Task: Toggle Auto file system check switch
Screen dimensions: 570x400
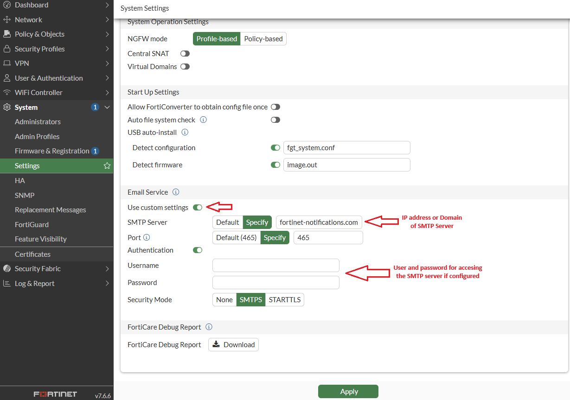Action: coord(275,120)
